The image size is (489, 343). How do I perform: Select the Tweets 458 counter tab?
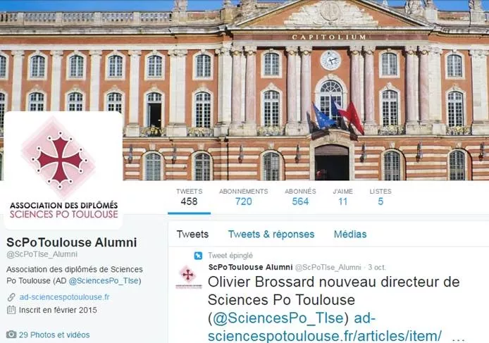[x=190, y=197]
